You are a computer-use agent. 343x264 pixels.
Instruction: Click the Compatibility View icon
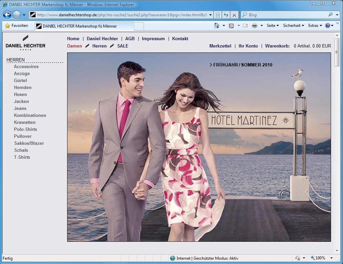point(218,15)
